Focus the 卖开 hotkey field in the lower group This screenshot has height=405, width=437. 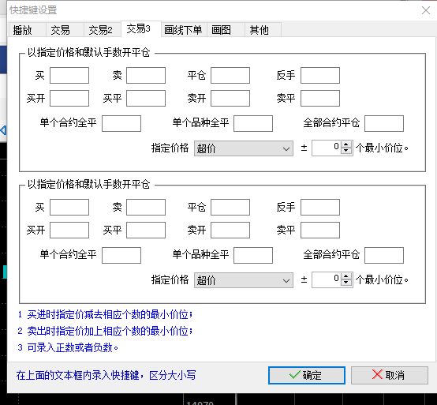click(x=230, y=230)
